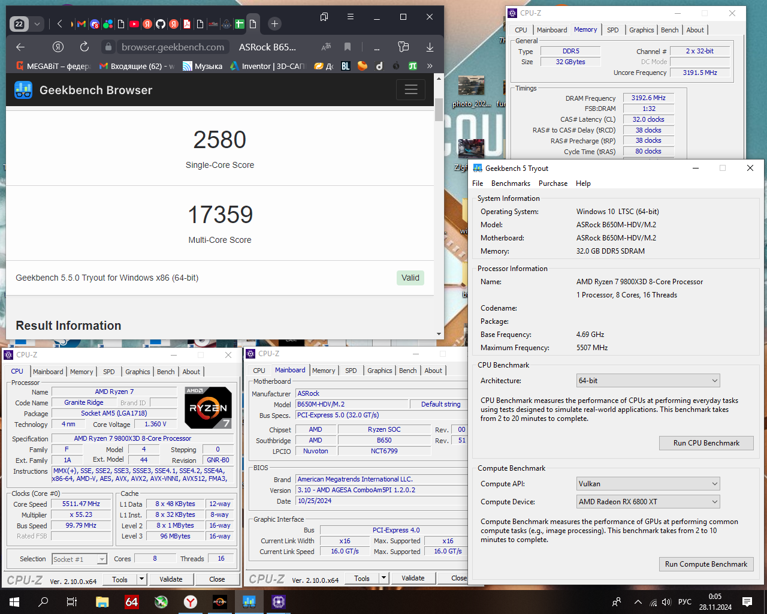Open AIDA64 from the taskbar
This screenshot has width=767, height=614.
132,601
